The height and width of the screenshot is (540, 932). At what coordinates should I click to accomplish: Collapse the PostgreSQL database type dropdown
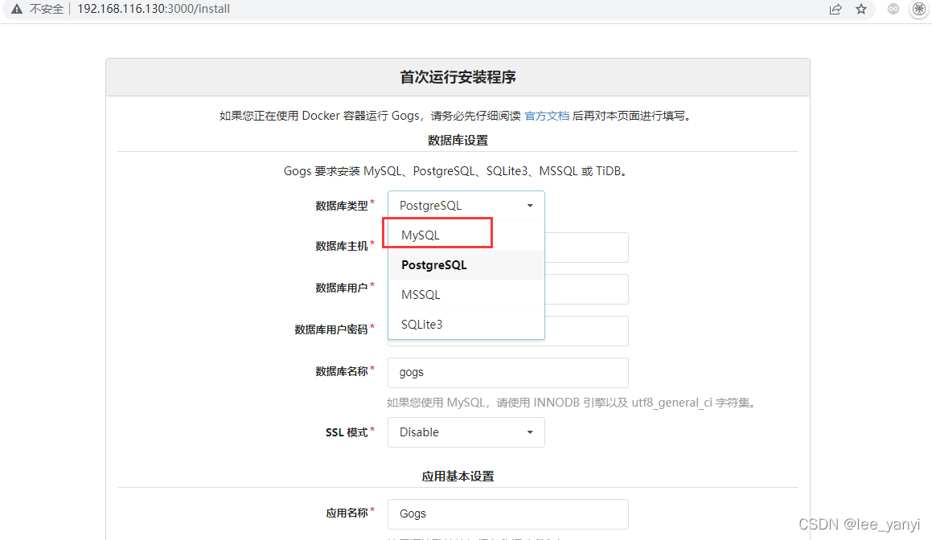coord(466,206)
